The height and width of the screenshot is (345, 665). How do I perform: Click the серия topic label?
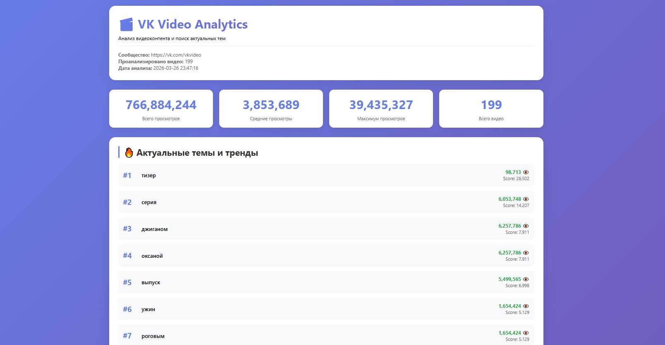[x=149, y=202]
